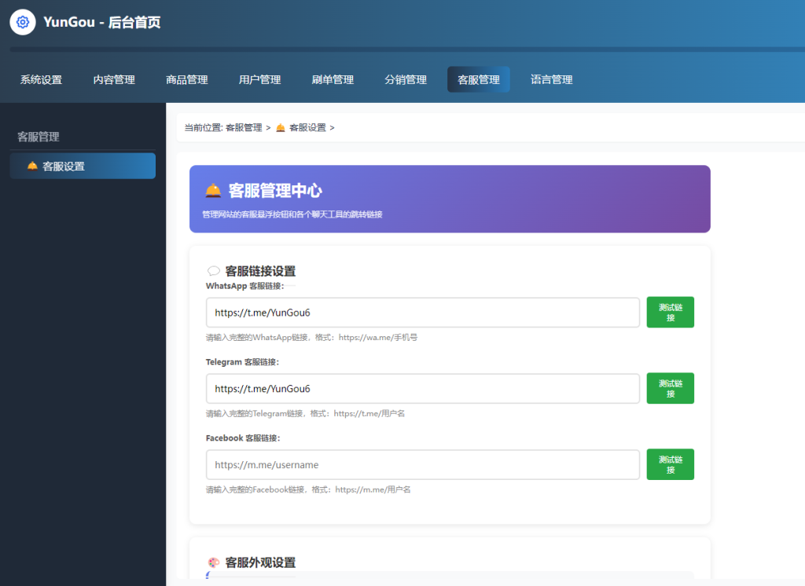Click into the Telegram 客服链接 input field

click(x=423, y=388)
